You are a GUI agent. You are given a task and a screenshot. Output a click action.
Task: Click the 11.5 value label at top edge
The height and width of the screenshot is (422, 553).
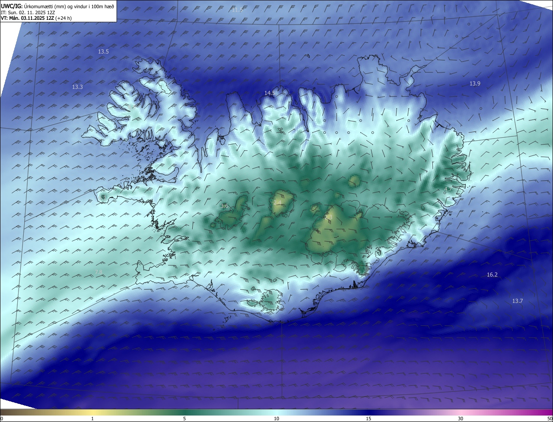pos(237,9)
